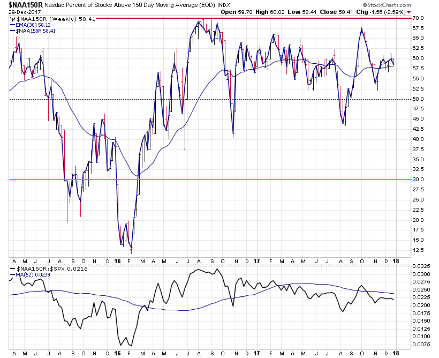Click the '17' year marker under the lower panel
The height and width of the screenshot is (358, 439).
(x=257, y=353)
